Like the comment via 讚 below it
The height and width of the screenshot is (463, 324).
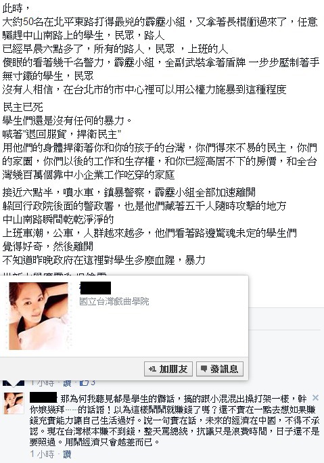tap(67, 454)
